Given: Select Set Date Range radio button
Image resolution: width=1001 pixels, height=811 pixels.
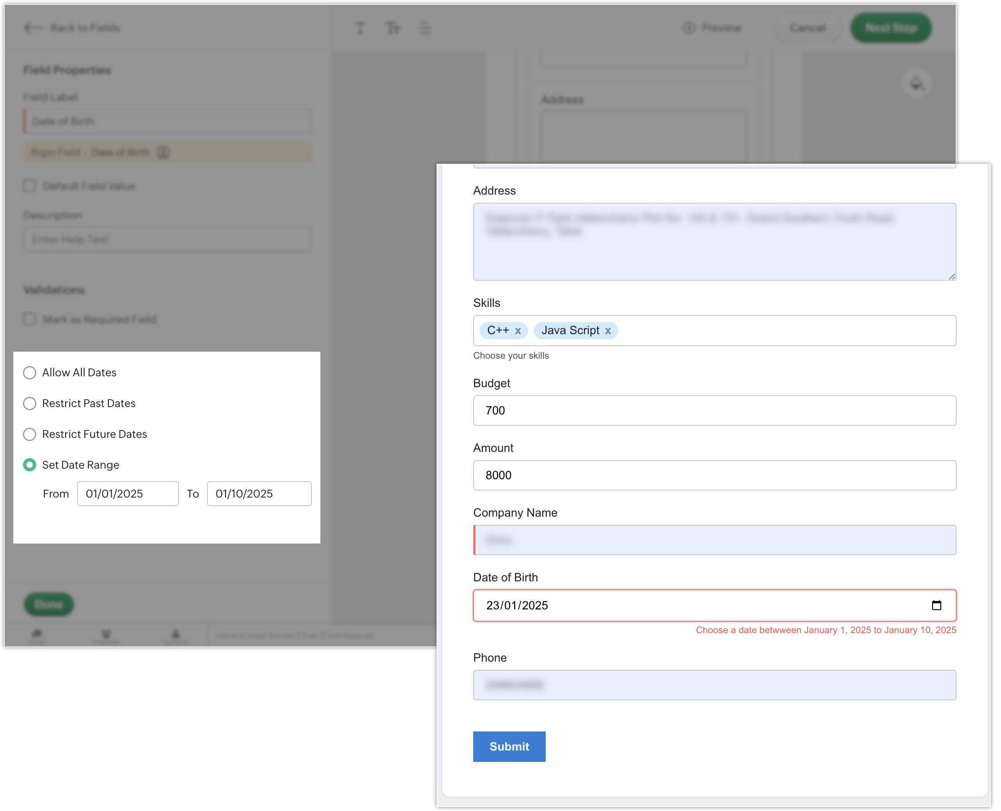Looking at the screenshot, I should click(x=29, y=465).
